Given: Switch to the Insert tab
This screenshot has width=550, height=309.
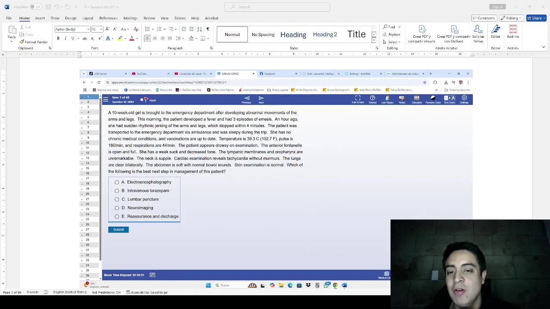Looking at the screenshot, I should pos(40,18).
